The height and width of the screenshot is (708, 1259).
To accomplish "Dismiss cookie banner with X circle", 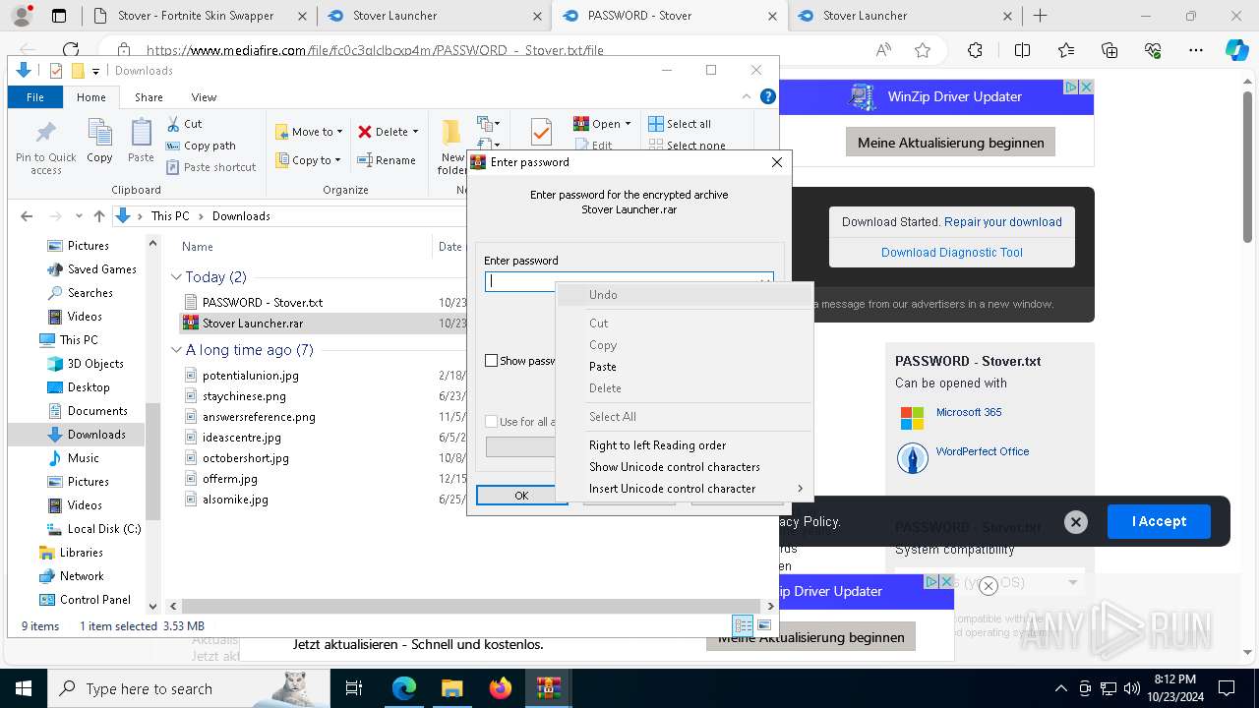I will coord(1076,522).
